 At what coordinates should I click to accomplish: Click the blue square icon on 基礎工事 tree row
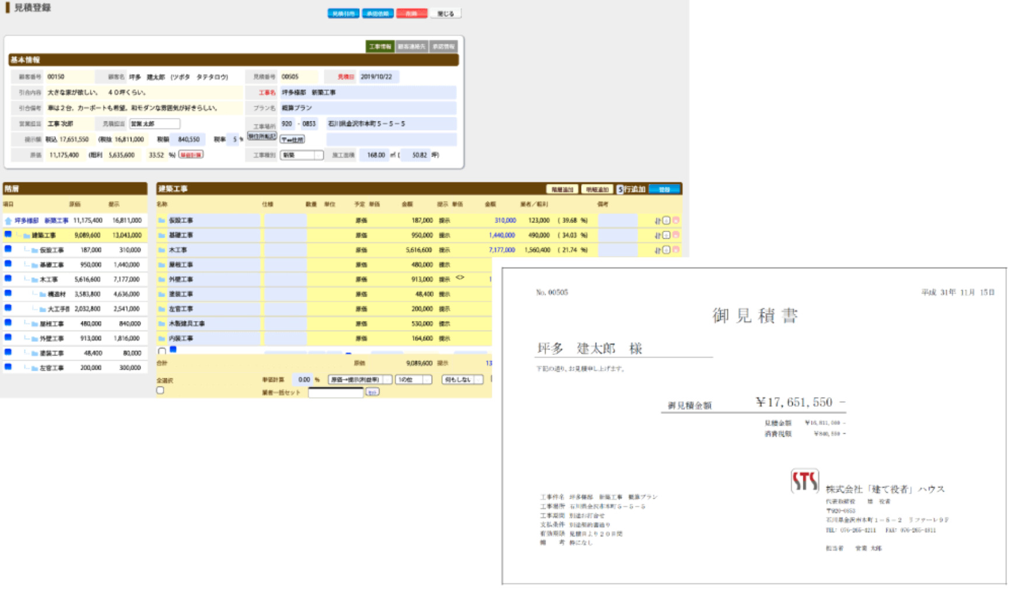pos(8,264)
